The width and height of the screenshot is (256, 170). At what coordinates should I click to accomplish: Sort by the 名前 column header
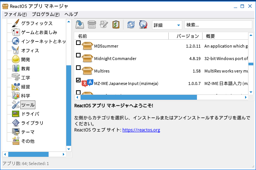point(122,36)
